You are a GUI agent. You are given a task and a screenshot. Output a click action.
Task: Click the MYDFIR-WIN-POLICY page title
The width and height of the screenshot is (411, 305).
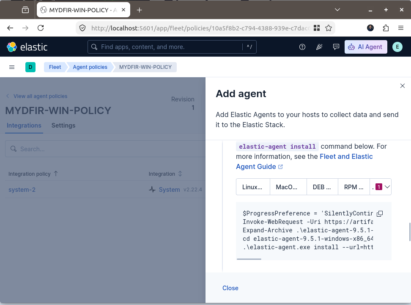pyautogui.click(x=58, y=111)
